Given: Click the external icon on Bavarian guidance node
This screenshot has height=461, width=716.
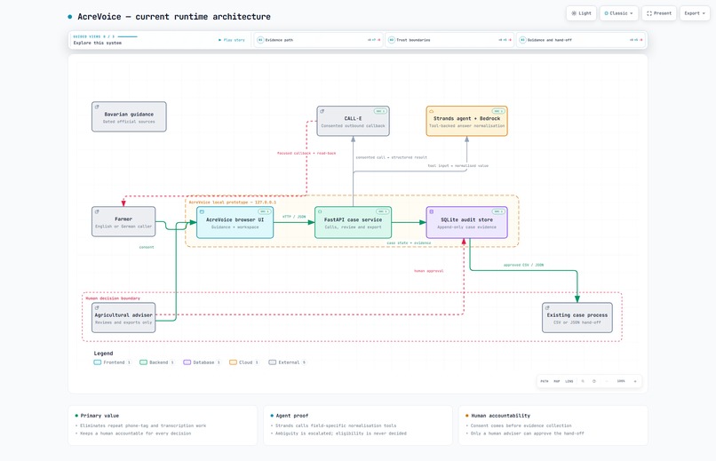Looking at the screenshot, I should click(x=97, y=107).
